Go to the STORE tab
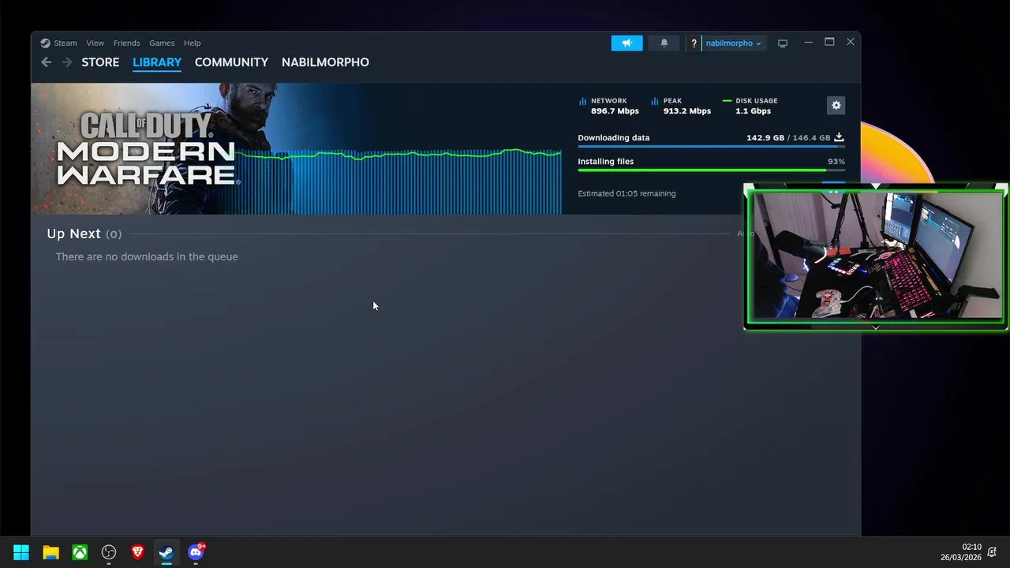 [100, 62]
